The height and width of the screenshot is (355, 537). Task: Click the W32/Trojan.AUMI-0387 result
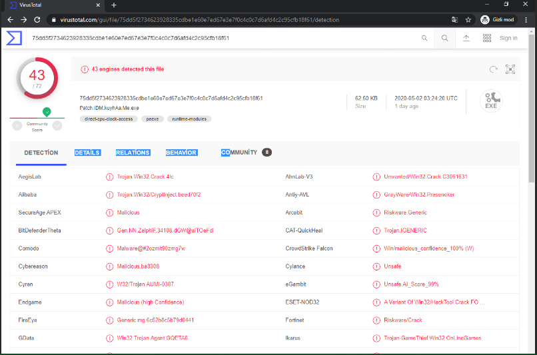pos(145,284)
